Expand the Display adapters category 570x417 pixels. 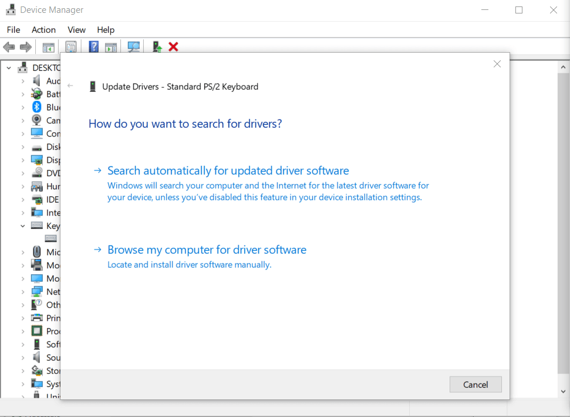(x=22, y=159)
